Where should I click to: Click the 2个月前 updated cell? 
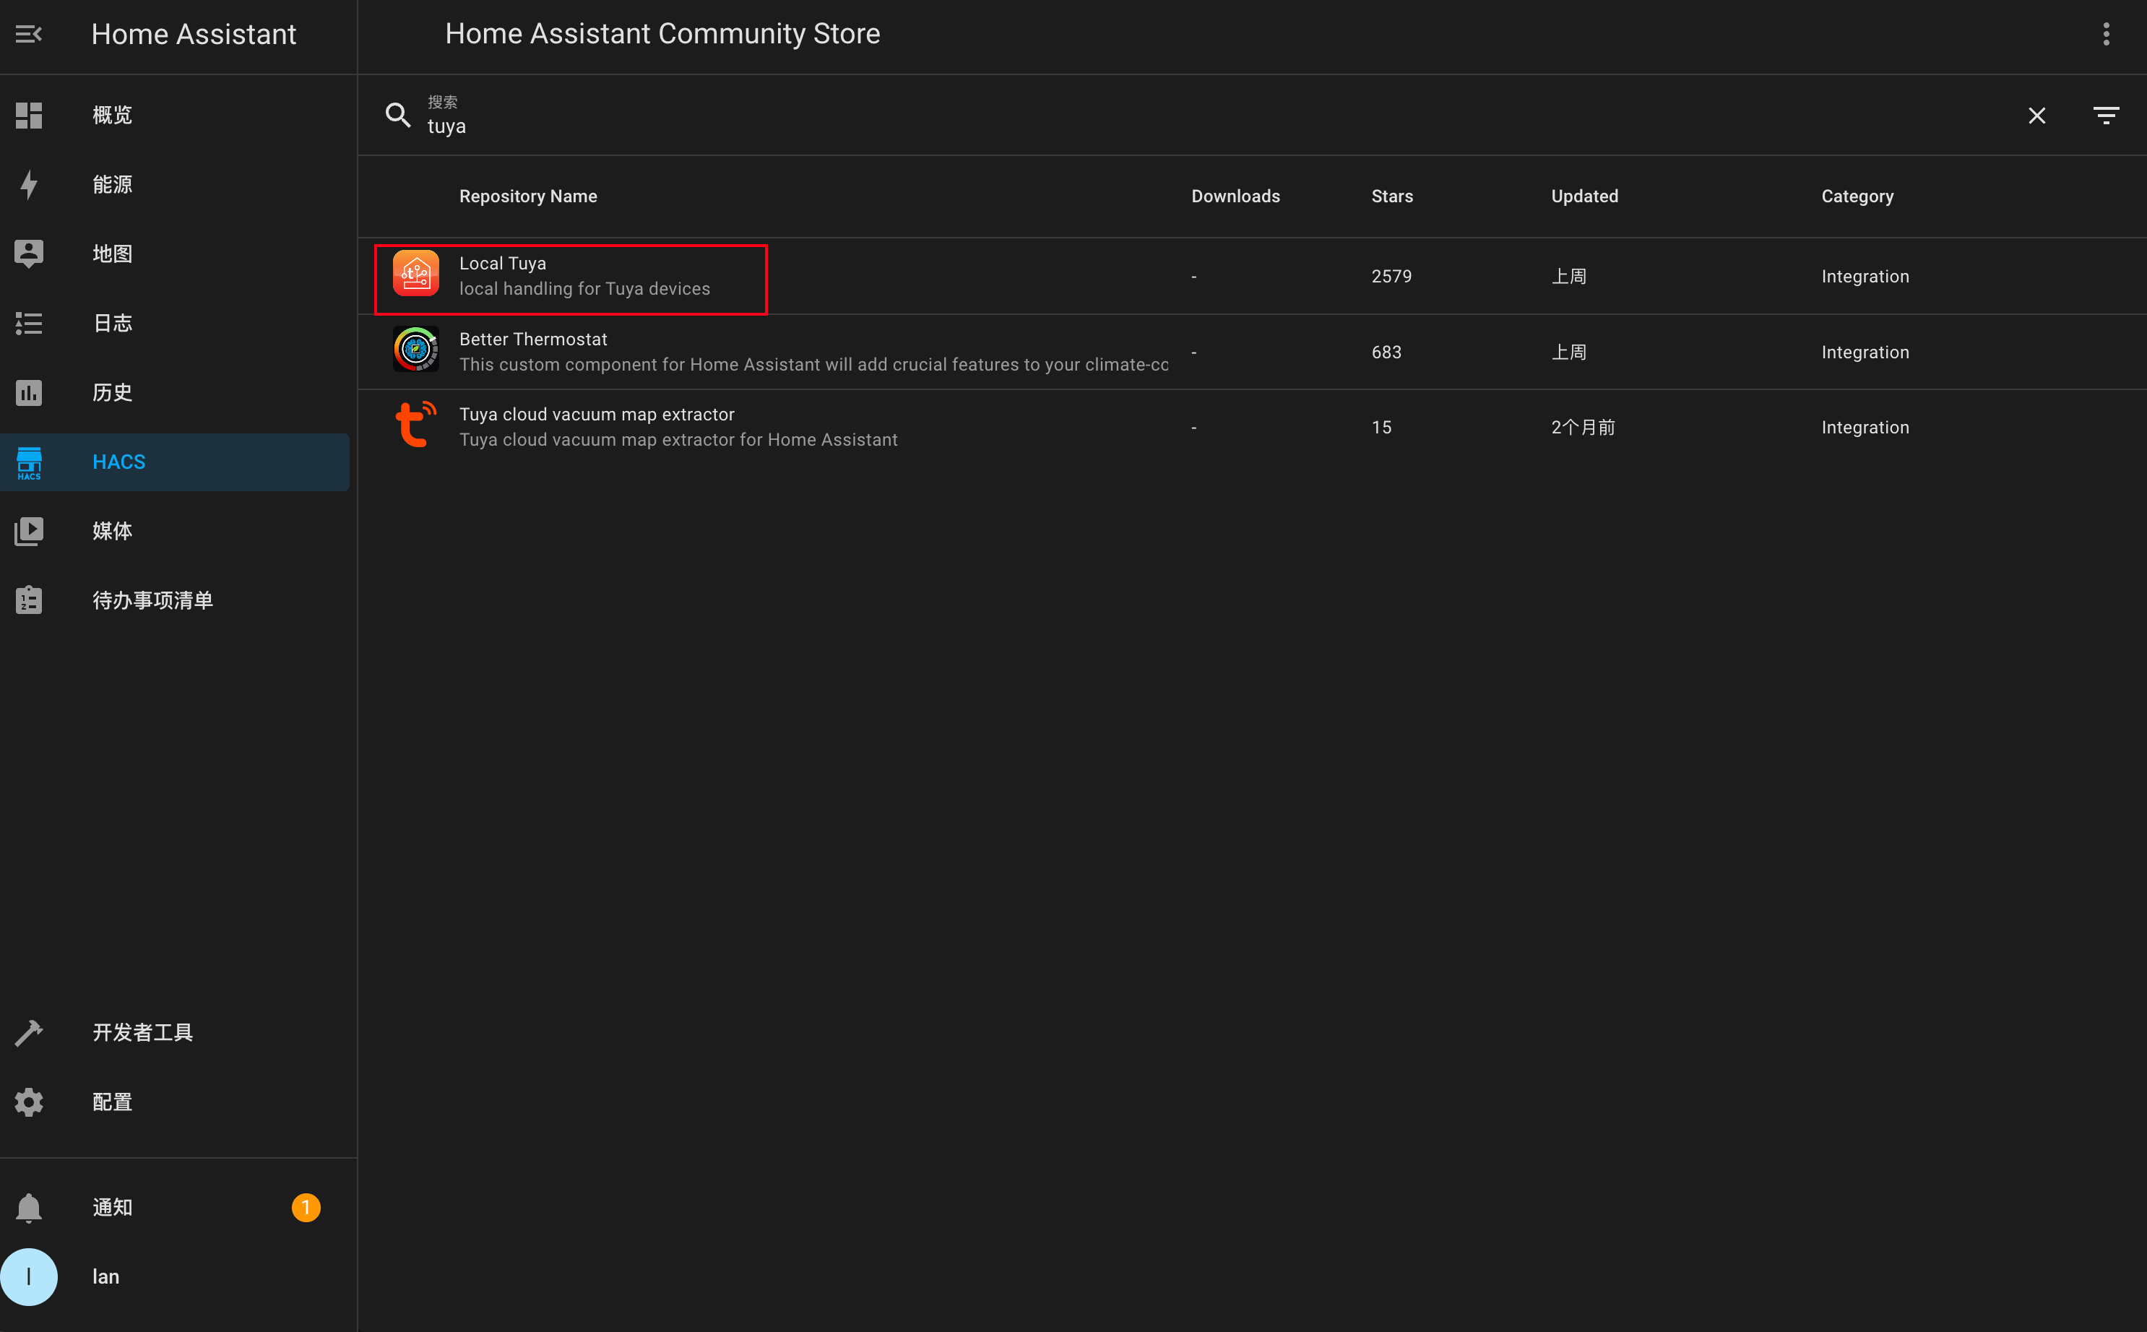[1582, 427]
